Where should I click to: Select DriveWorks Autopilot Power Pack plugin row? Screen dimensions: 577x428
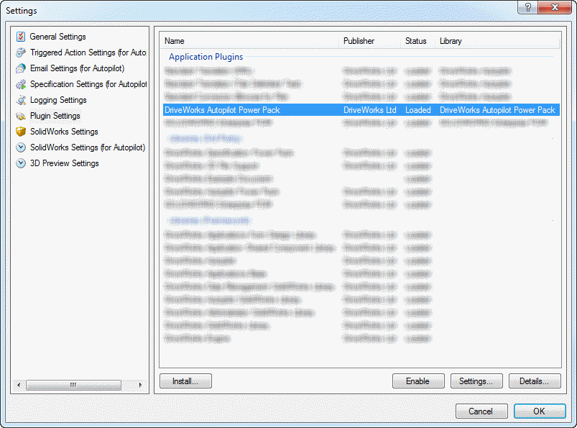(222, 110)
